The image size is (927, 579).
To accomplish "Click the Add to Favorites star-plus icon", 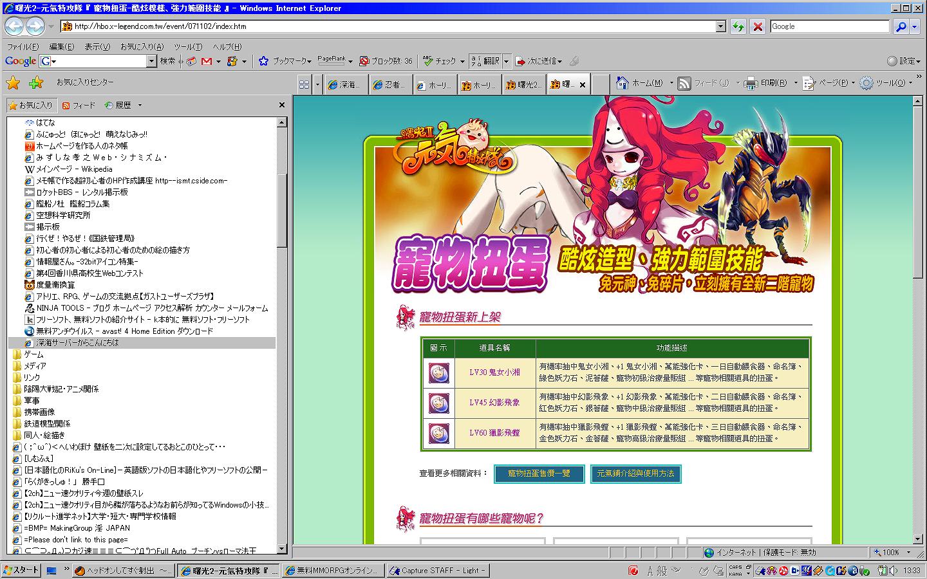I will (36, 82).
